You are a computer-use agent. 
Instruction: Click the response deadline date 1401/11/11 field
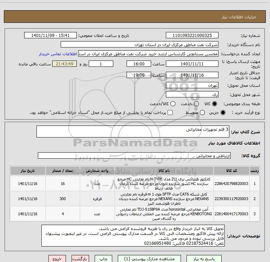click(192, 64)
